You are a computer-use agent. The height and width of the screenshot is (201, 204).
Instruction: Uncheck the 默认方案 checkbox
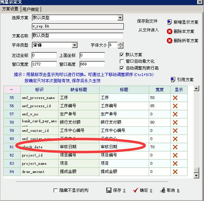tap(122, 55)
